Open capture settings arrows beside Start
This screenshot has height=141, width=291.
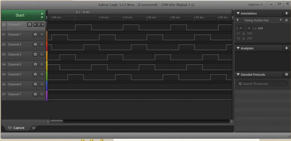[x=42, y=15]
